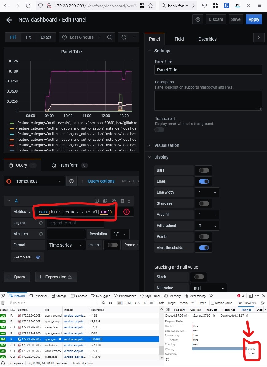Open the Console tab in DevTools
Screen dimensions: 267x367
[79, 296]
